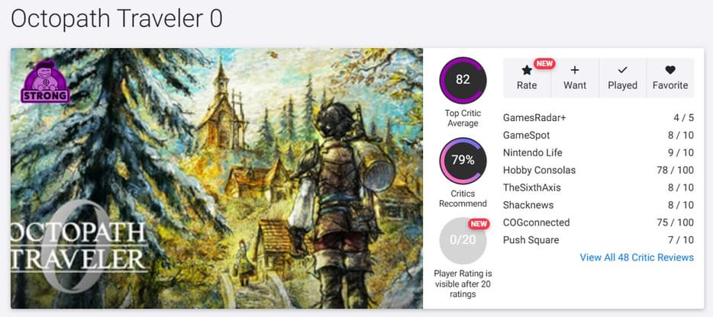Click the 79% Critics Recommend circle

coord(463,161)
